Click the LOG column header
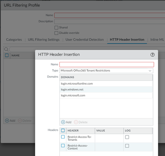The height and width of the screenshot is (156, 165). (x=138, y=130)
